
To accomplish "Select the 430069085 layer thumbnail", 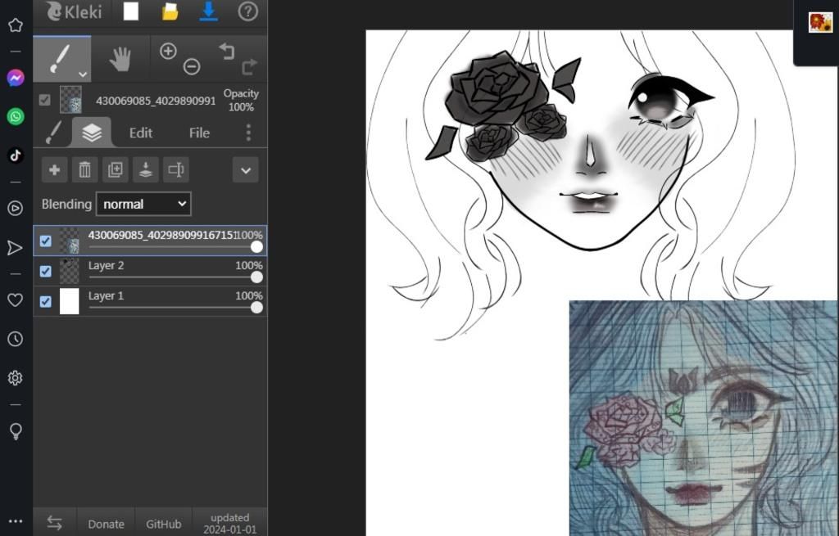I will tap(70, 241).
